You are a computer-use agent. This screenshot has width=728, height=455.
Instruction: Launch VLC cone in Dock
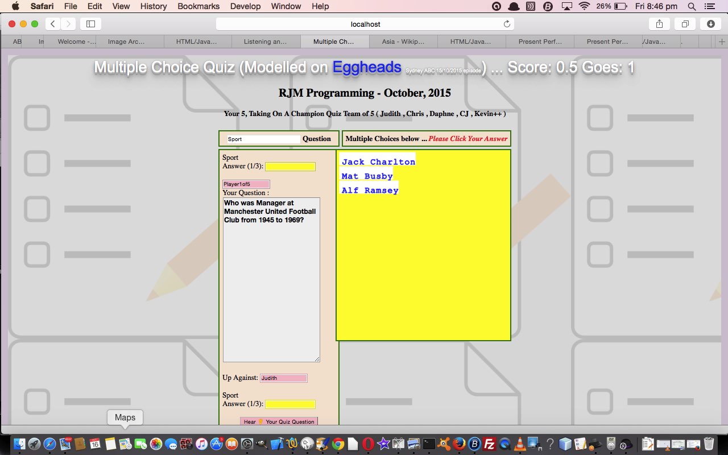(x=520, y=444)
